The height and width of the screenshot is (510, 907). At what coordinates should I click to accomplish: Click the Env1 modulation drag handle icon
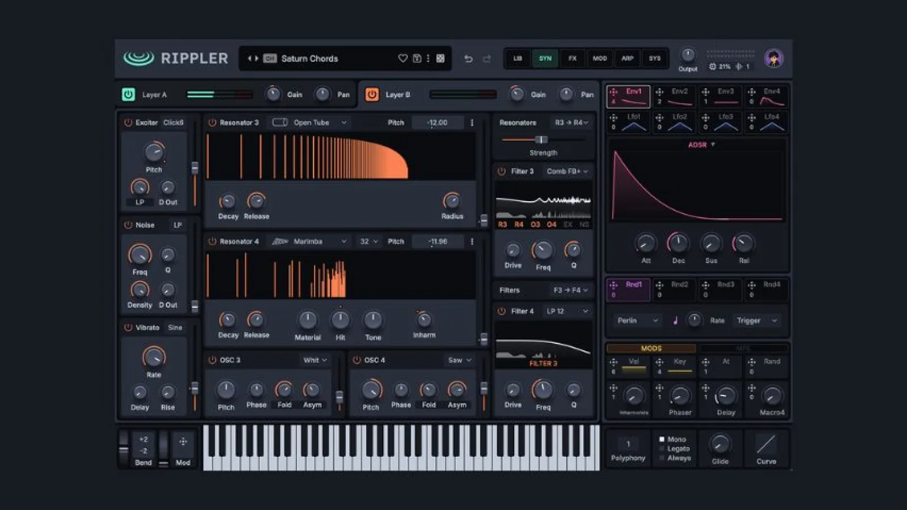pyautogui.click(x=613, y=92)
